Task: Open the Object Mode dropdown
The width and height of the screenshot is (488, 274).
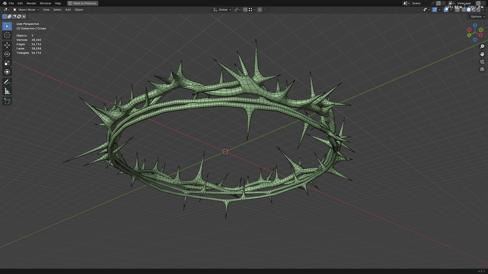Action: pos(26,10)
